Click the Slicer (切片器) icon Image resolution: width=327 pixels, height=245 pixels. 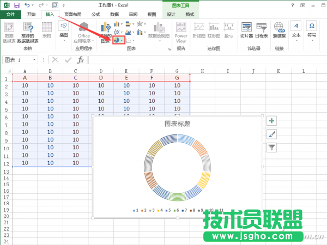[246, 30]
